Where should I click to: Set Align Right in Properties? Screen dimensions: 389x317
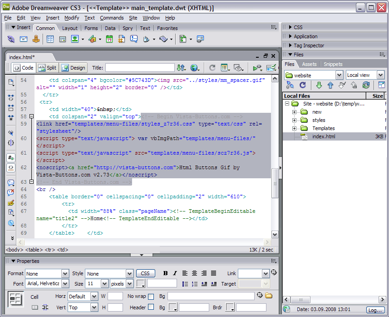click(204, 273)
